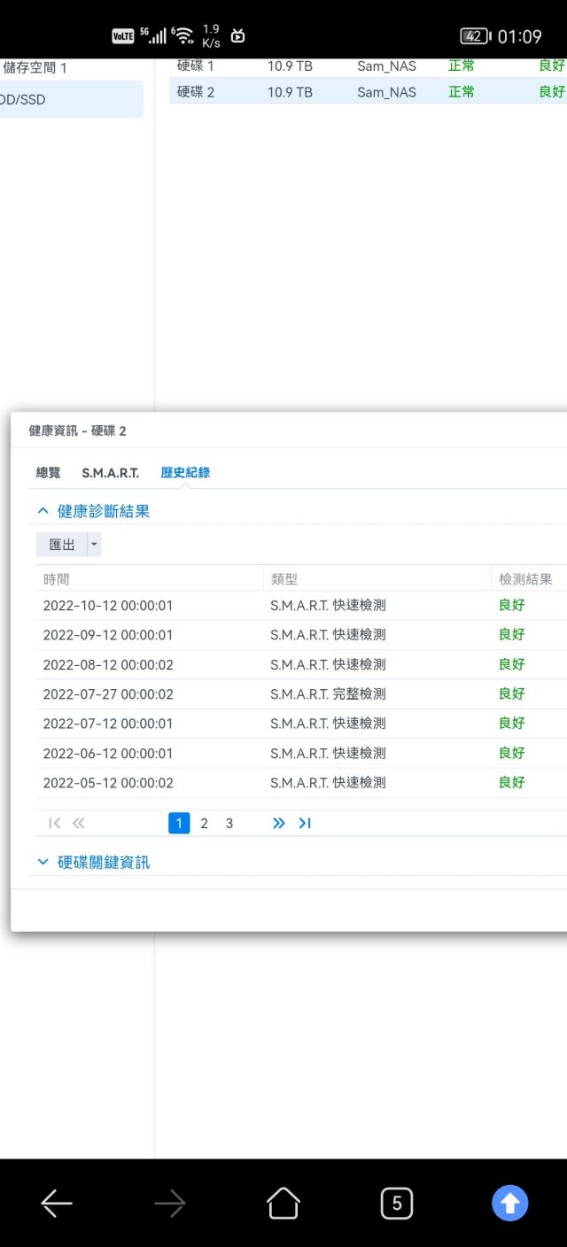567x1247 pixels.
Task: Expand the 硬碟關鍵資訊 section
Action: [x=43, y=862]
